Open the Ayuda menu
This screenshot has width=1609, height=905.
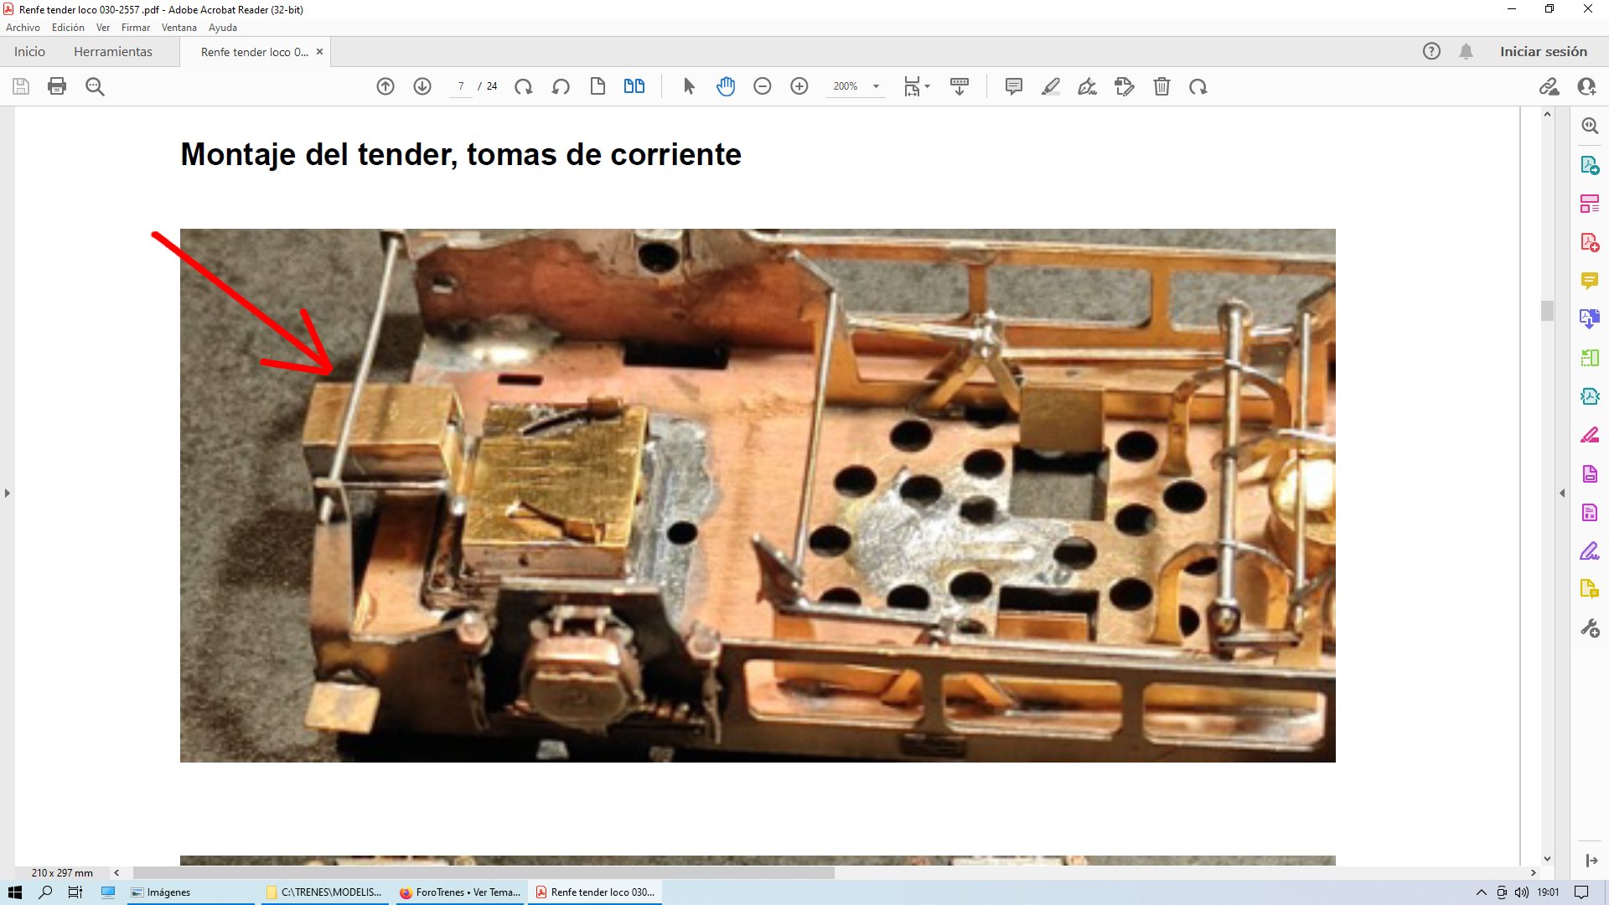223,28
